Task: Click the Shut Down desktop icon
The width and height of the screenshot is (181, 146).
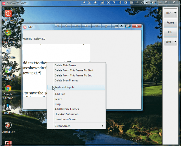Action: click(8, 14)
